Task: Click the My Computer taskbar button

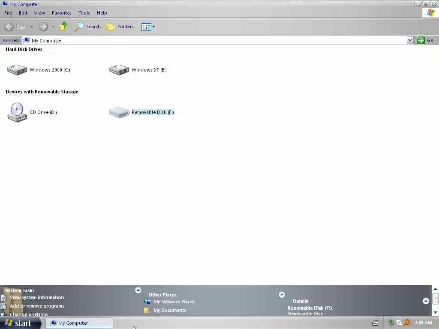Action: [79, 323]
